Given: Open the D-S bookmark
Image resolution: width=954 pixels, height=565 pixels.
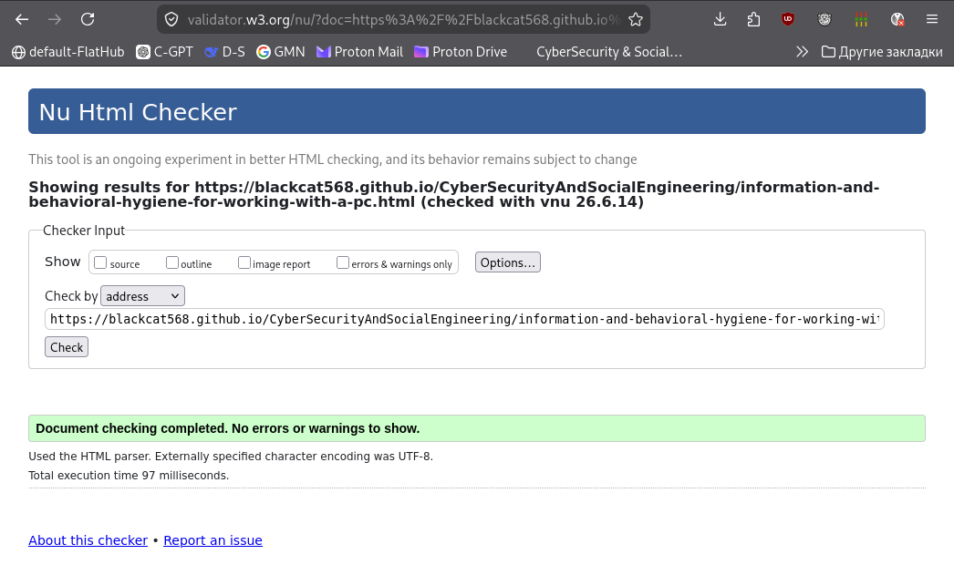Looking at the screenshot, I should coord(224,52).
